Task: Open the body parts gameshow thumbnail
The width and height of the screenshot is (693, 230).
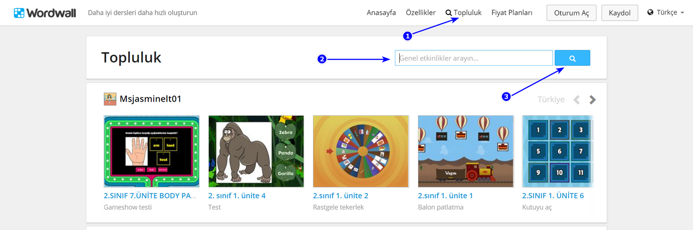Action: tap(152, 151)
